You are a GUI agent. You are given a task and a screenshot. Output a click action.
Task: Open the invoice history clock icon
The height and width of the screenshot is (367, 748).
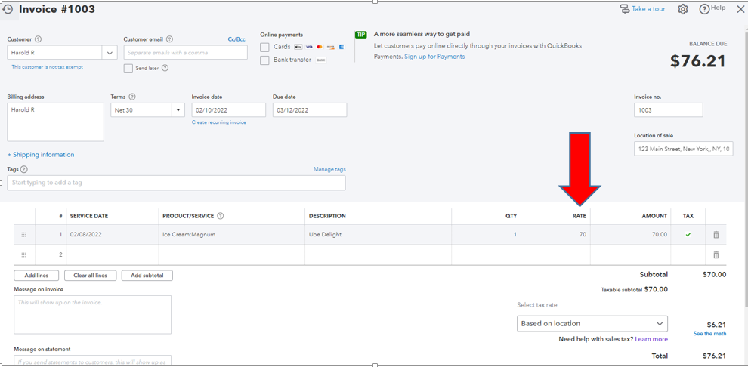[x=8, y=9]
